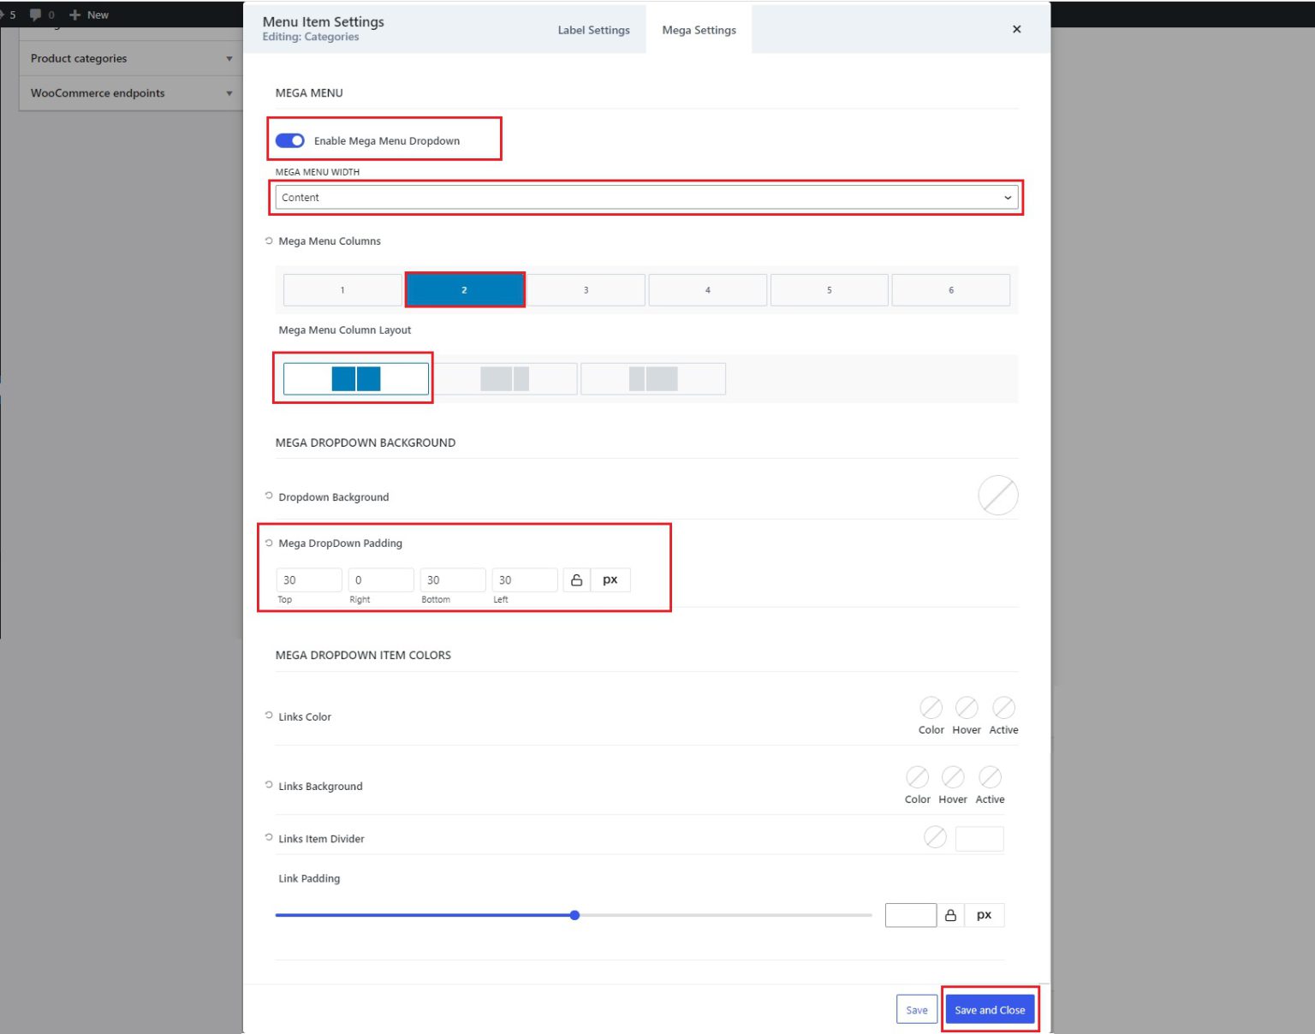Click the lock icon next to Link Padding
The image size is (1315, 1034).
(x=951, y=914)
